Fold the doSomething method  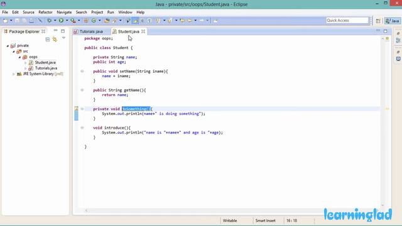tap(82, 109)
